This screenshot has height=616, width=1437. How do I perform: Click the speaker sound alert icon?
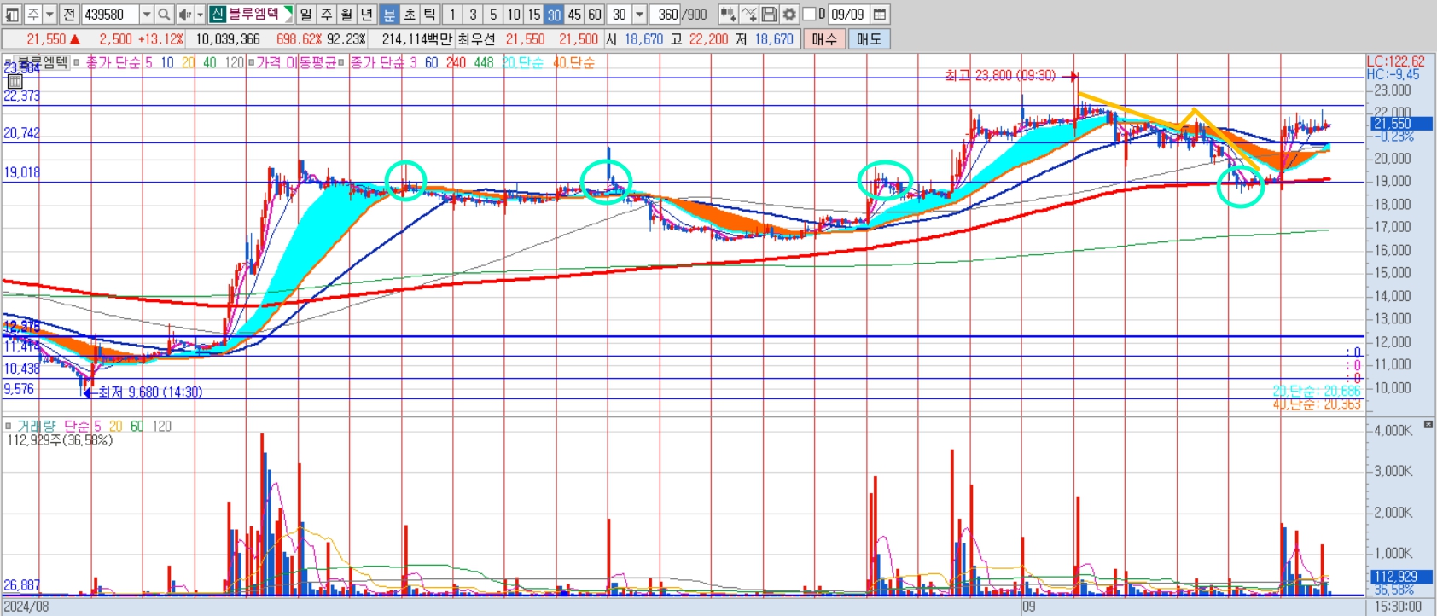click(184, 15)
